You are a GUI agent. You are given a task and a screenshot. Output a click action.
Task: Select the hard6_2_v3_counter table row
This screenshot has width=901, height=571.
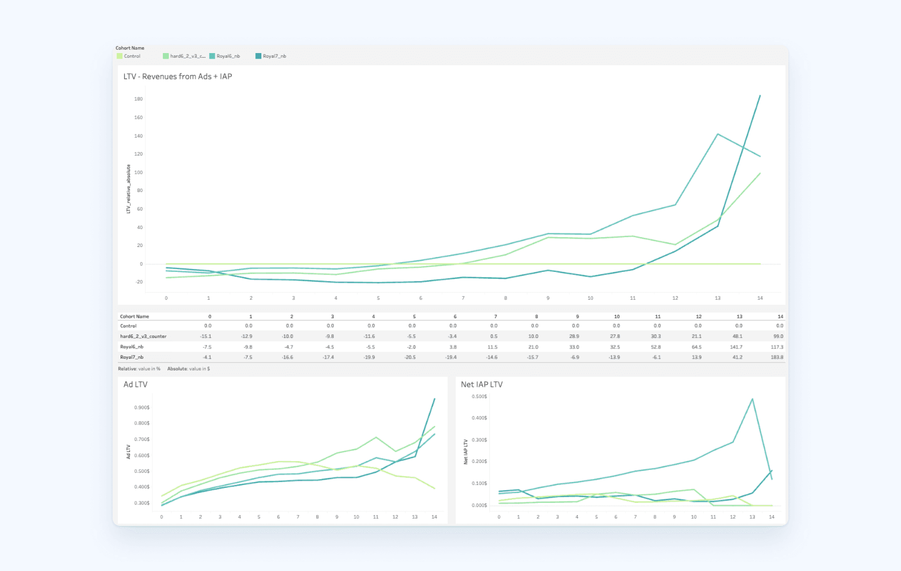[x=143, y=336]
